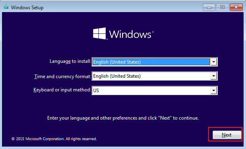This screenshot has width=246, height=149.
Task: Click the Language to install label
Action: coord(70,61)
